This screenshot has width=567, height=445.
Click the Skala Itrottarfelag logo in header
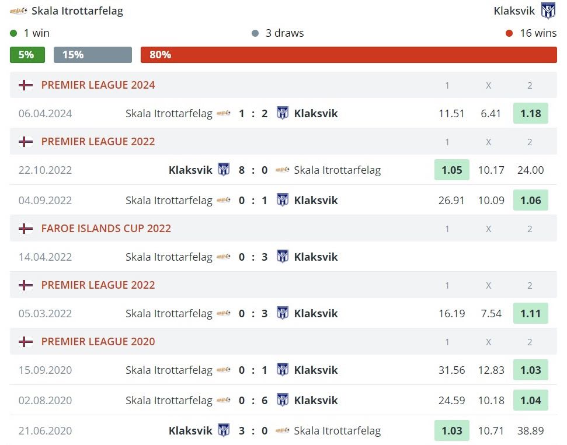(x=19, y=11)
